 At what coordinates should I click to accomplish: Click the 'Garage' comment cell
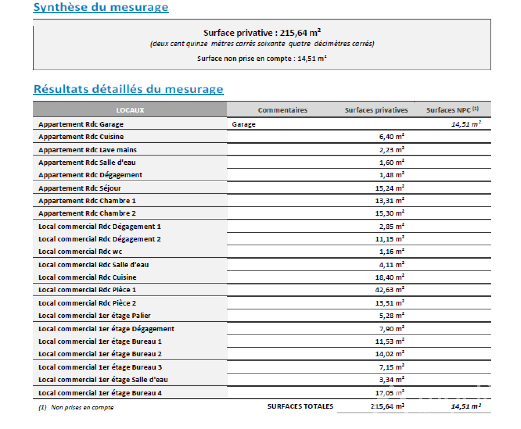(244, 124)
